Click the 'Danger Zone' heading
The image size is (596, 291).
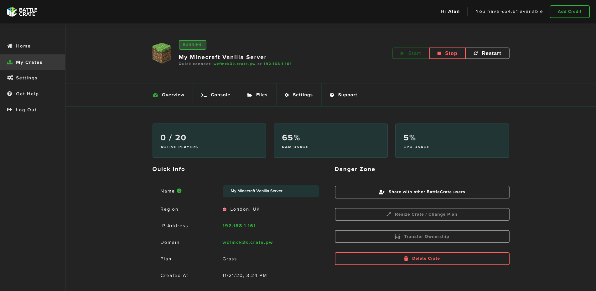coord(355,169)
